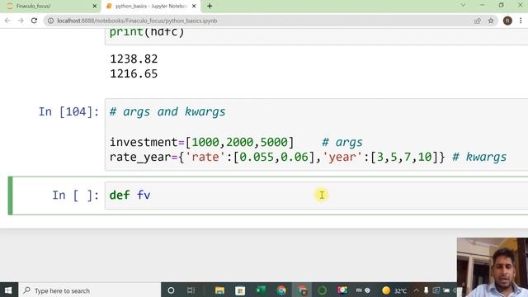View site information for localhost
This screenshot has width=528, height=297.
(50, 21)
